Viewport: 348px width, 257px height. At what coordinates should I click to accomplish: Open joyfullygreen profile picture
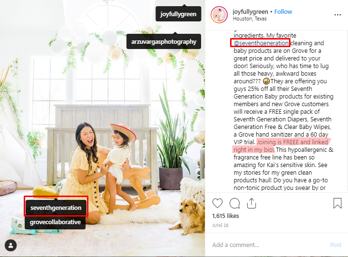[219, 15]
